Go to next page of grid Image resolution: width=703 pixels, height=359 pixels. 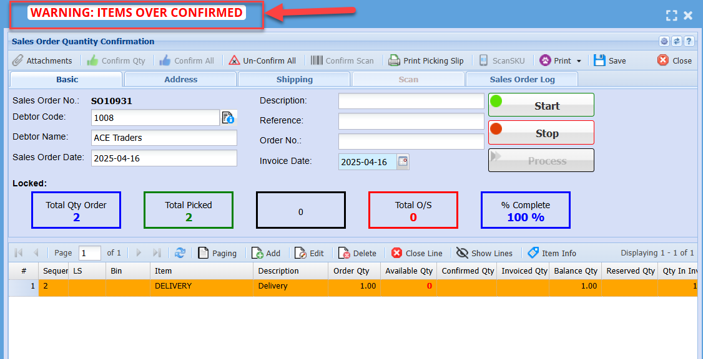[139, 253]
